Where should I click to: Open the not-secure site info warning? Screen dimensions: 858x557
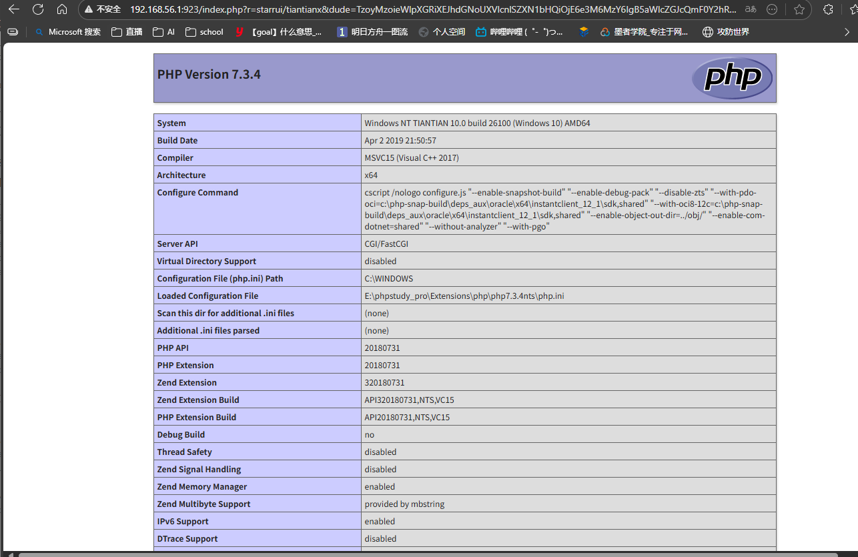coord(102,9)
